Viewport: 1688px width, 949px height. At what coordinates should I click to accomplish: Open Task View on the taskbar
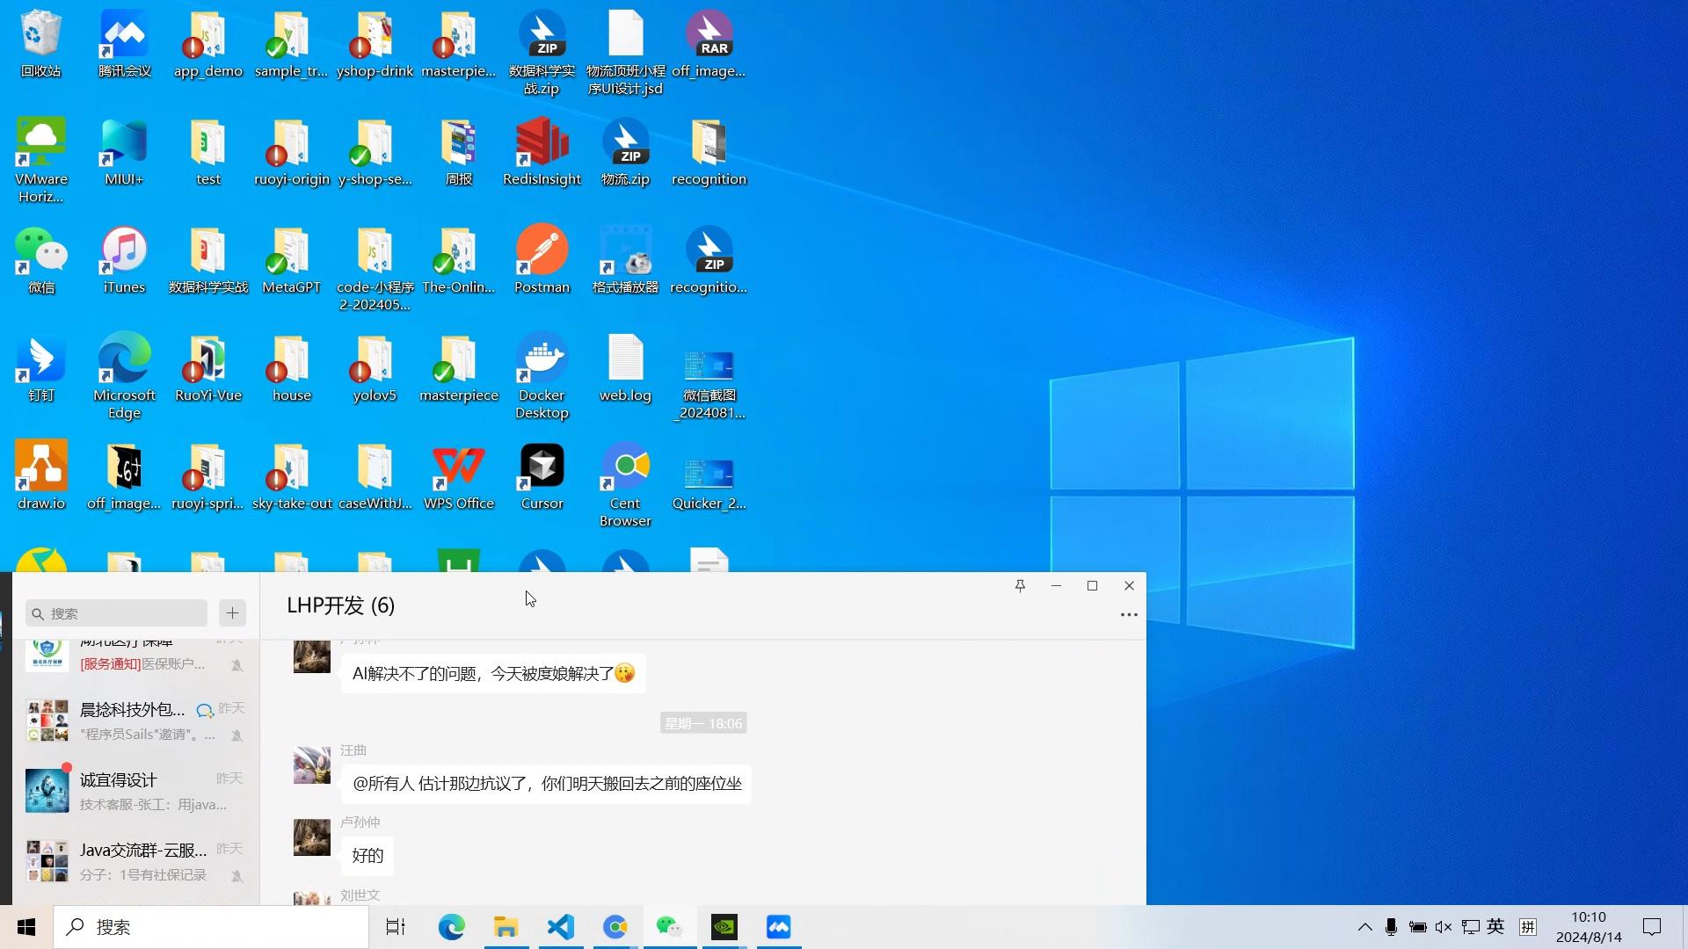[396, 927]
